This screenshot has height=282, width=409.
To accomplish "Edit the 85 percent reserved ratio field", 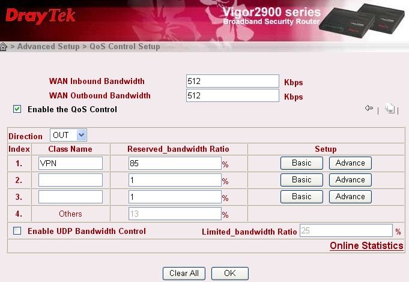I will tap(175, 163).
